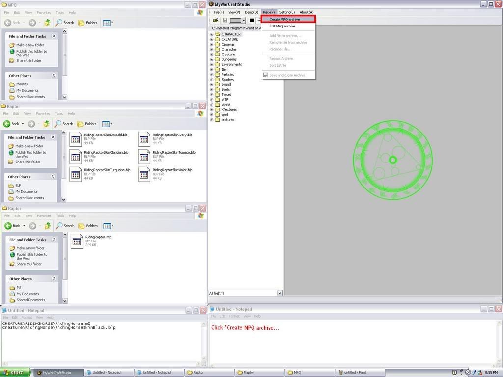Click the RidingRaptorSkinIvory.blp file icon
Screen dimensions: 503x377
click(144, 139)
